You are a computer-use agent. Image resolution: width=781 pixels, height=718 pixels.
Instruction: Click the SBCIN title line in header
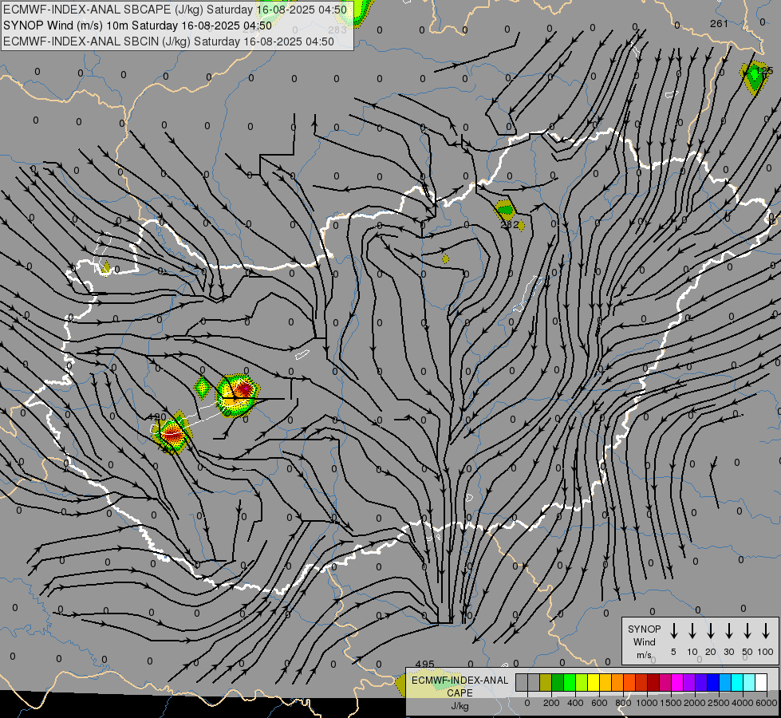coord(168,41)
